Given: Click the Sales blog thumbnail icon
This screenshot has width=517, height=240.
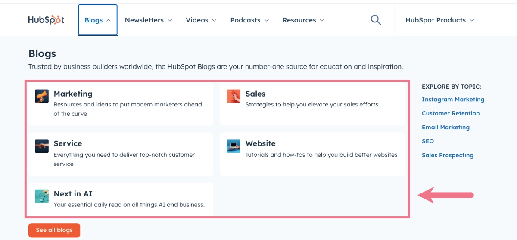Looking at the screenshot, I should pyautogui.click(x=234, y=96).
